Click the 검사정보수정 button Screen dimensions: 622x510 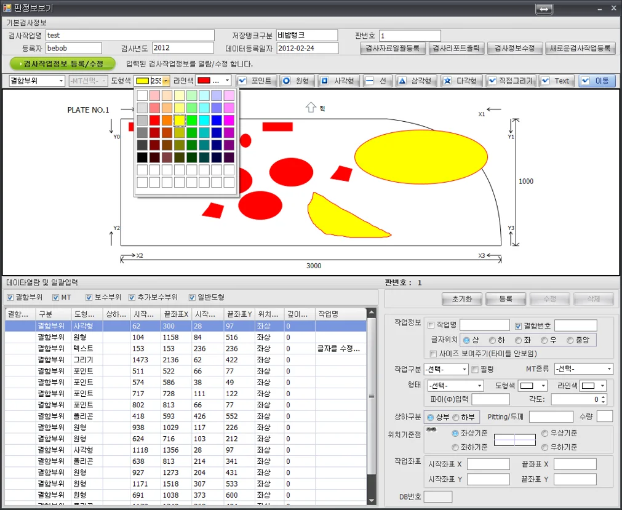[514, 49]
